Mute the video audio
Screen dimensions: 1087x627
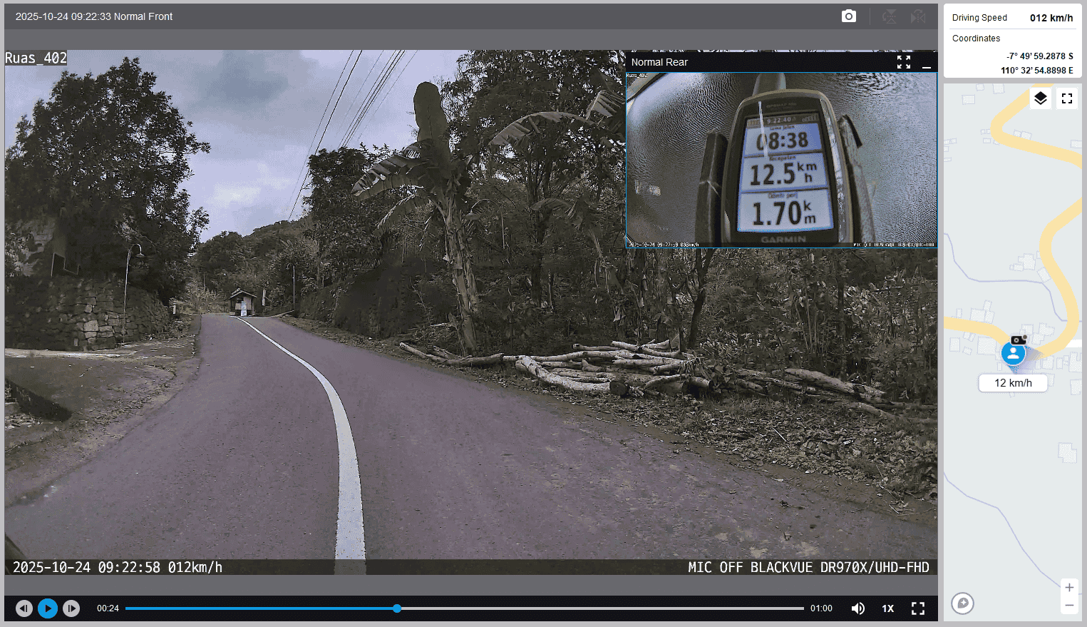[858, 608]
